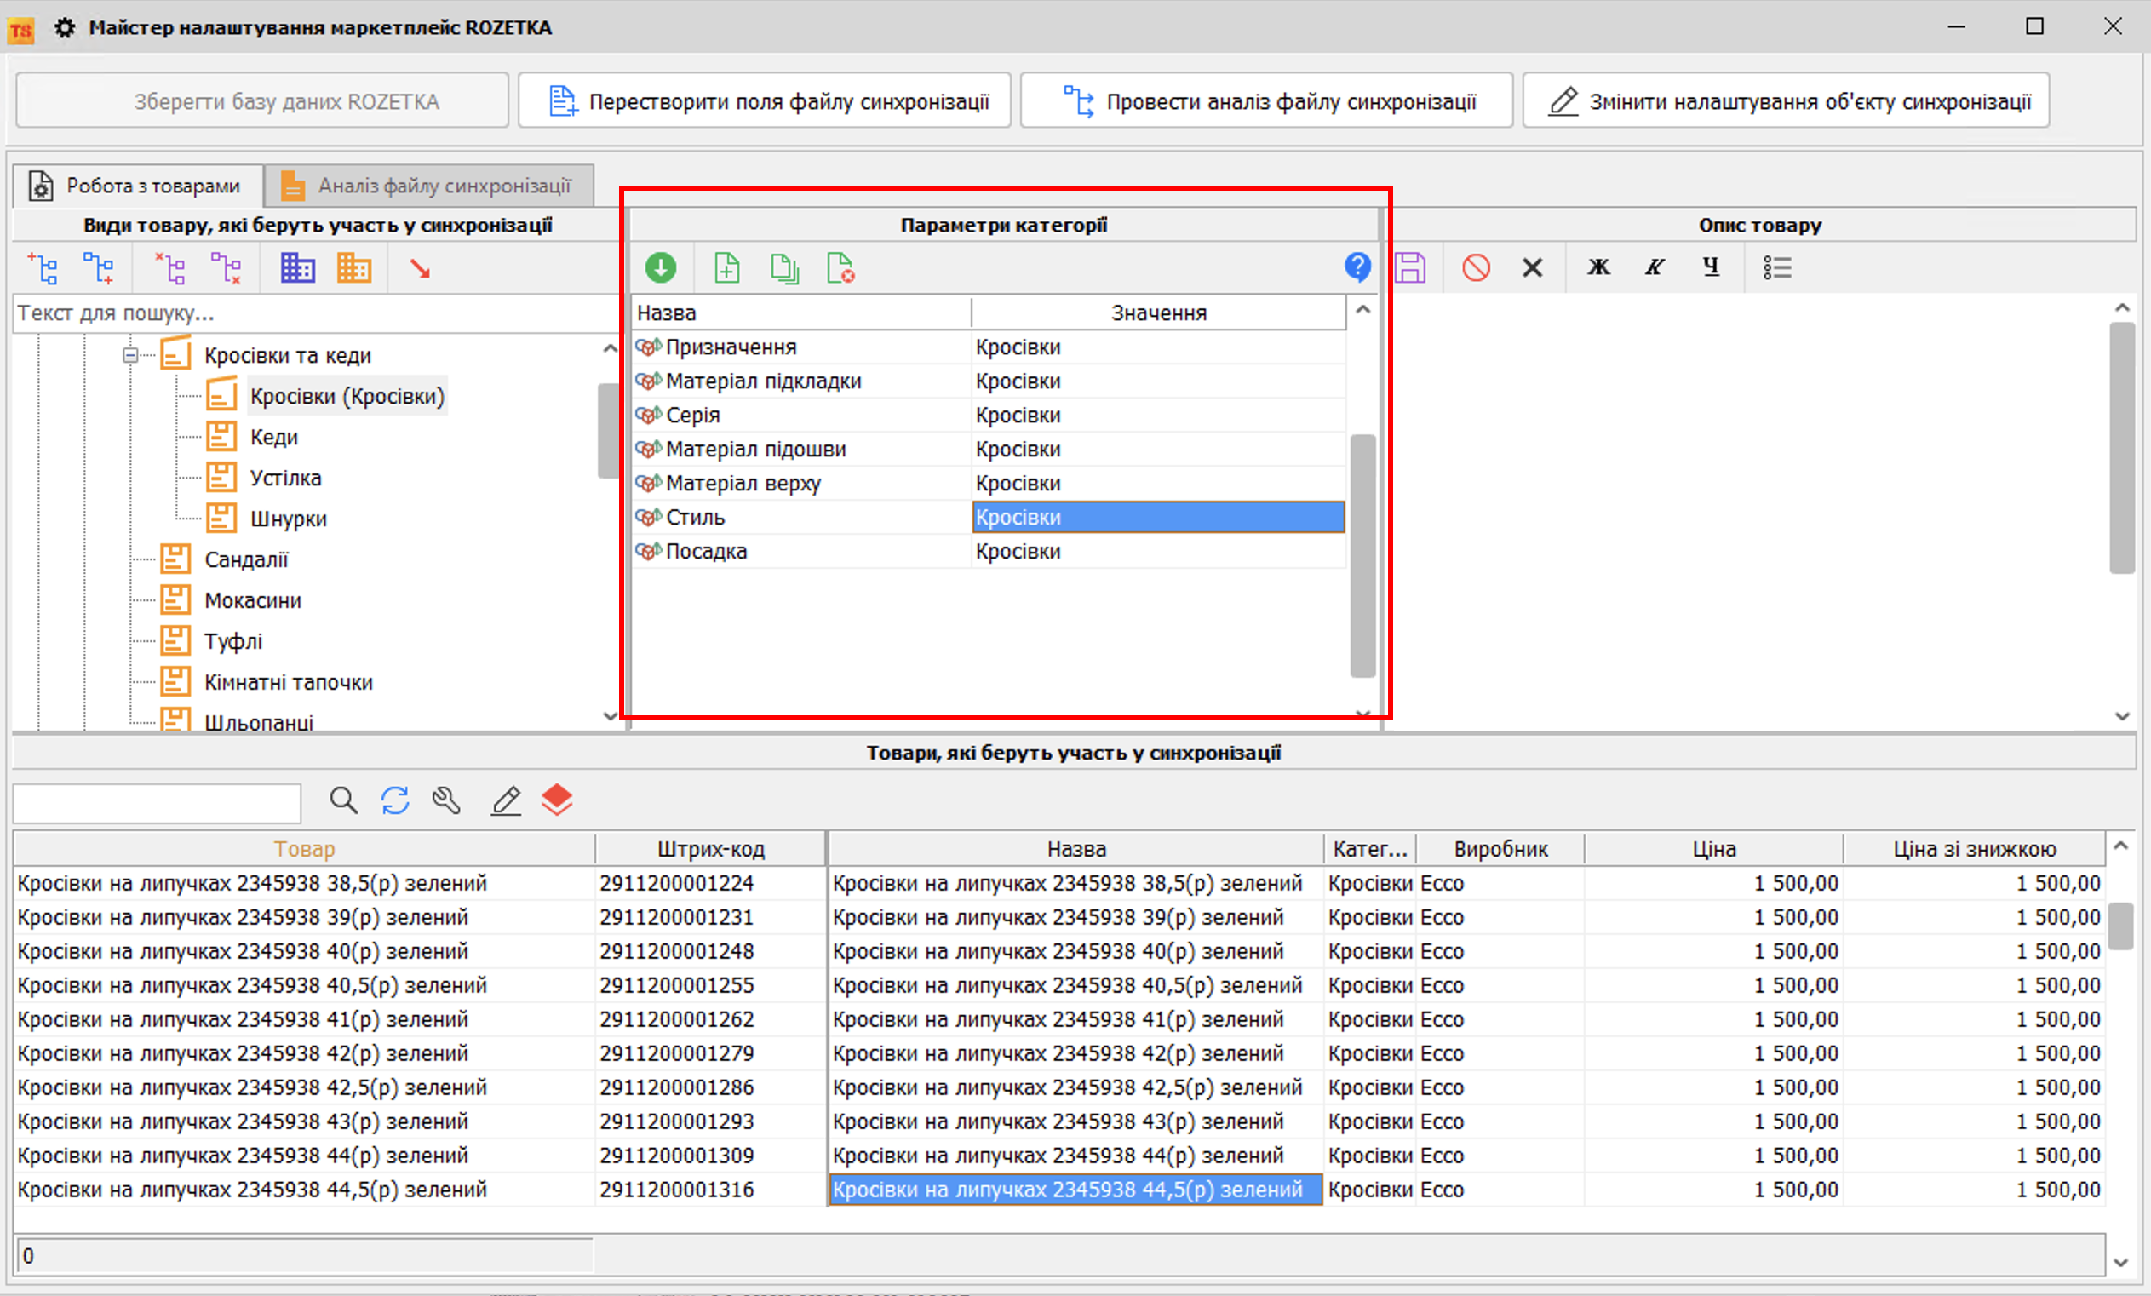2151x1296 pixels.
Task: Select the Кросівки (Кросівки) tree item
Action: click(347, 396)
